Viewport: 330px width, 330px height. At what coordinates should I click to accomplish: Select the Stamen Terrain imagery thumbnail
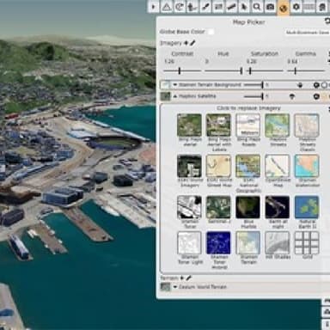248,243
